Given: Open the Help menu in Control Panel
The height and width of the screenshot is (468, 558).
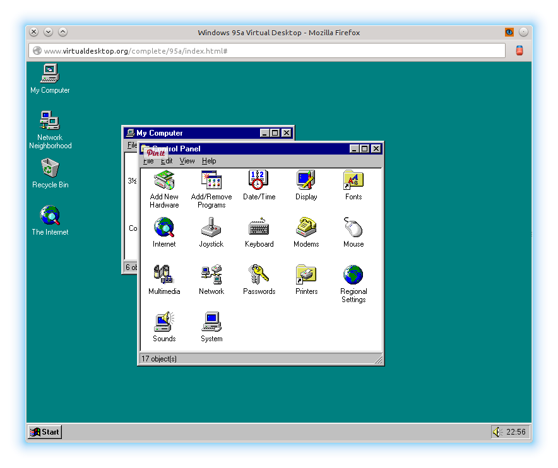Looking at the screenshot, I should coord(209,161).
